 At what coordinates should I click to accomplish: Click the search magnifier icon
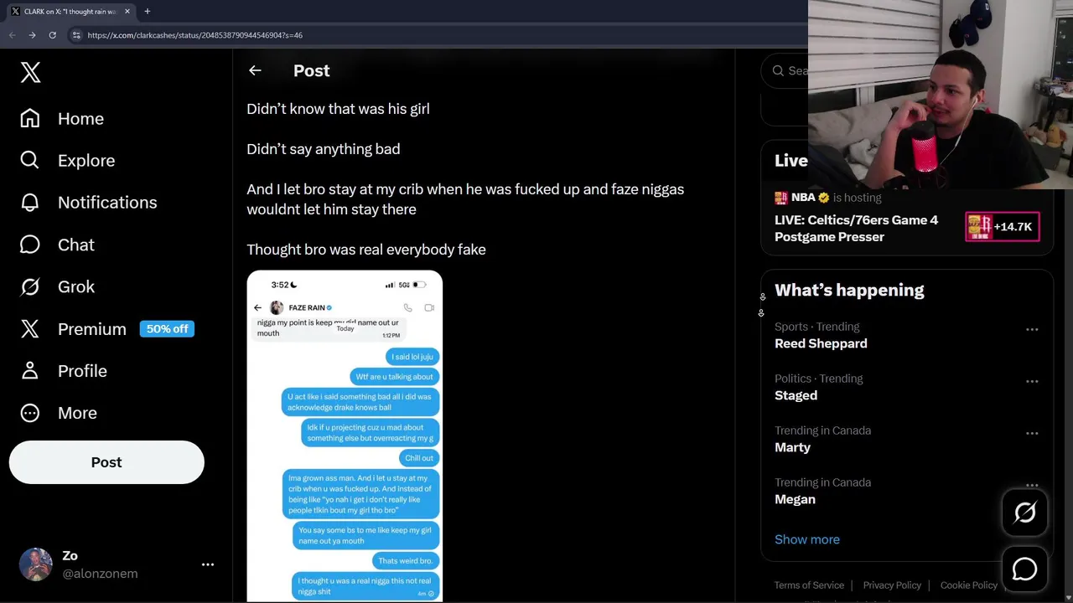pyautogui.click(x=778, y=71)
